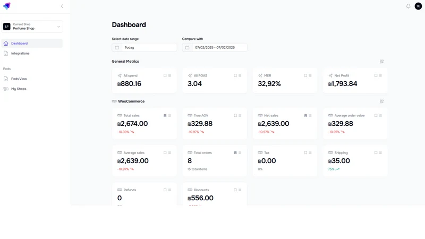Open the Total orders card menu
The height and width of the screenshot is (239, 425).
coord(240,153)
